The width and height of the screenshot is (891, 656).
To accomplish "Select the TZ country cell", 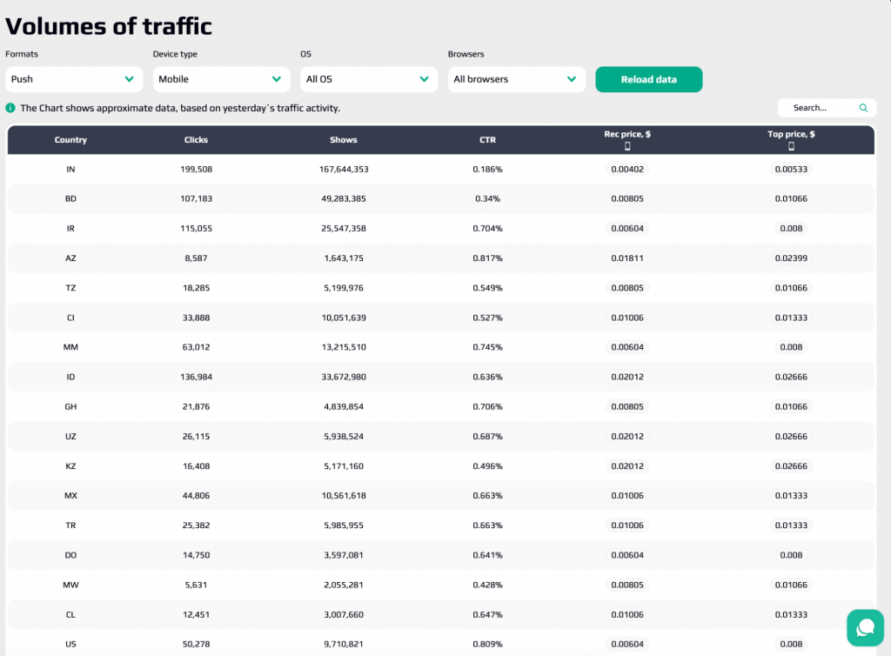I will [x=70, y=288].
